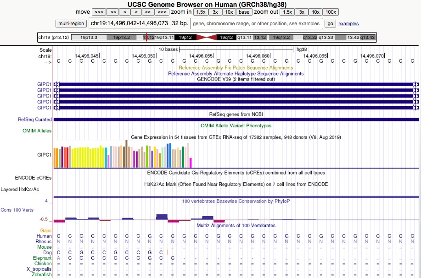
Task: Click the Mouse row label
Action: pyautogui.click(x=44, y=247)
